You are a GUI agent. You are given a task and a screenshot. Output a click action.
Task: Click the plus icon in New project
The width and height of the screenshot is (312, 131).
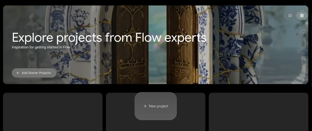pos(145,106)
